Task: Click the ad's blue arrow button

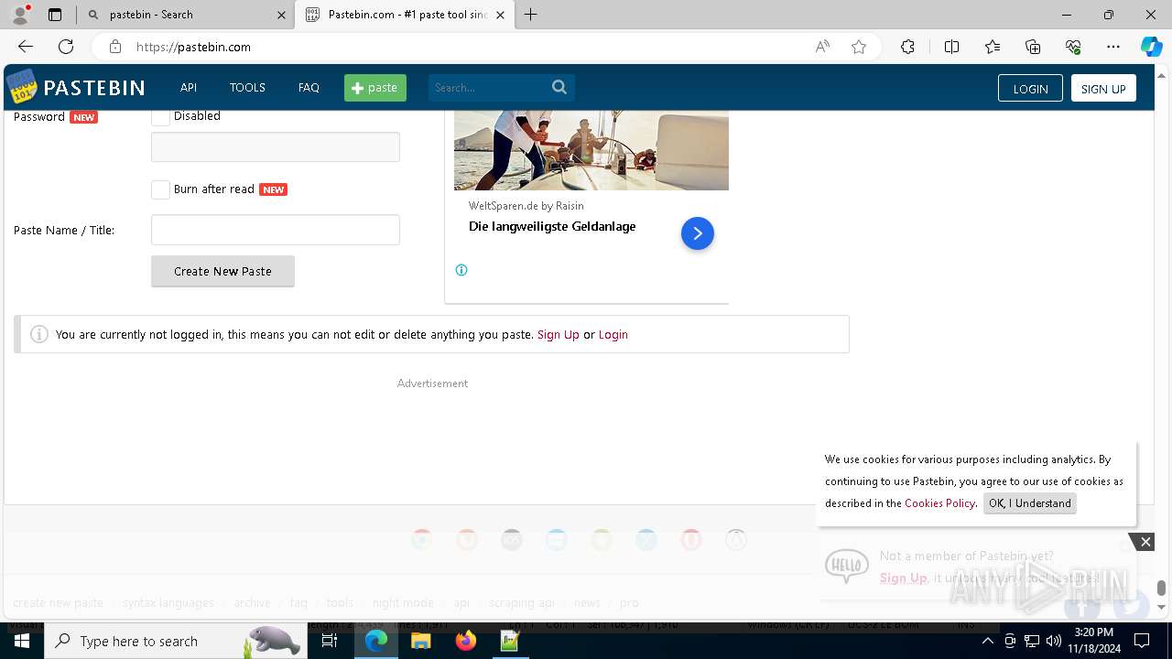Action: (x=698, y=233)
